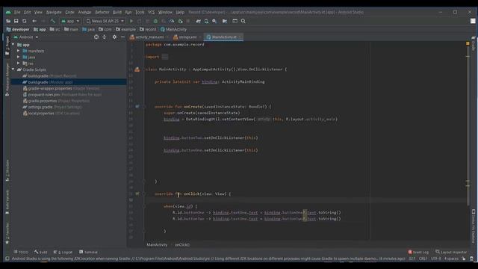478x269 pixels.
Task: Open the Navigate menu
Action: pos(54,12)
